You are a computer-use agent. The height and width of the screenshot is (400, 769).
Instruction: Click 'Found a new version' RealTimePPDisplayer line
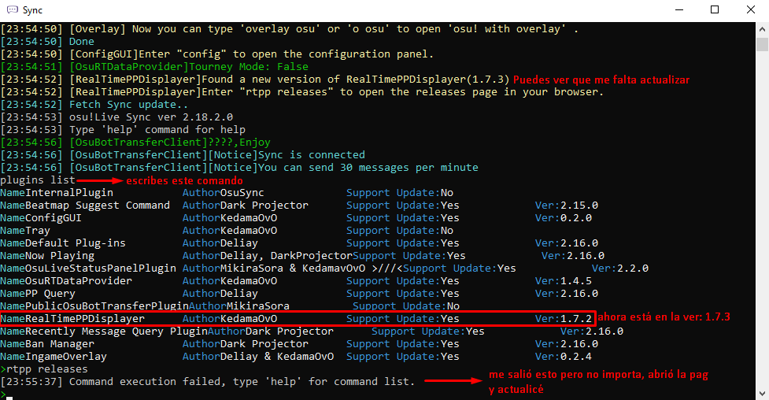[x=254, y=80]
